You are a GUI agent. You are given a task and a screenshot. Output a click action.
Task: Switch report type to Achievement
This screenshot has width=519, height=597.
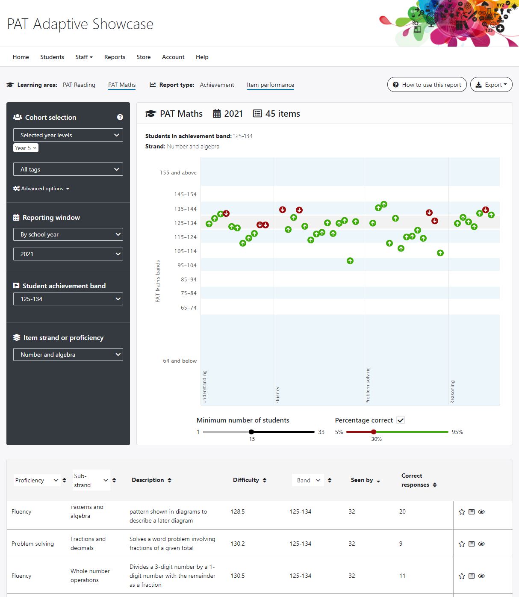tap(217, 85)
